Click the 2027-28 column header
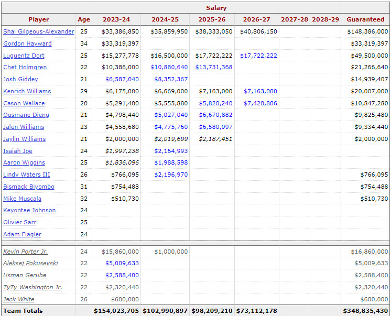391x316 pixels. [x=295, y=19]
